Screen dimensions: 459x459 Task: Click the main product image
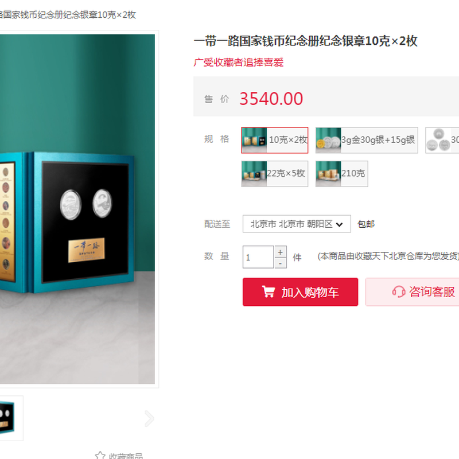(x=77, y=209)
